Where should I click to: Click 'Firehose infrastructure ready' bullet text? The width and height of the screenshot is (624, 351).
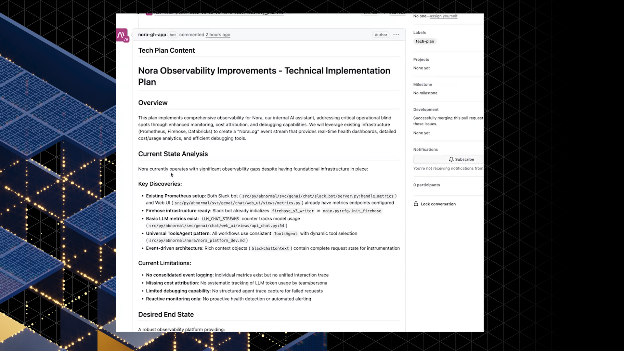[x=178, y=211]
